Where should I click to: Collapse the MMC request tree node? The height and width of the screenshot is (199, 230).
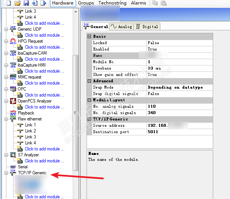pos(6,77)
